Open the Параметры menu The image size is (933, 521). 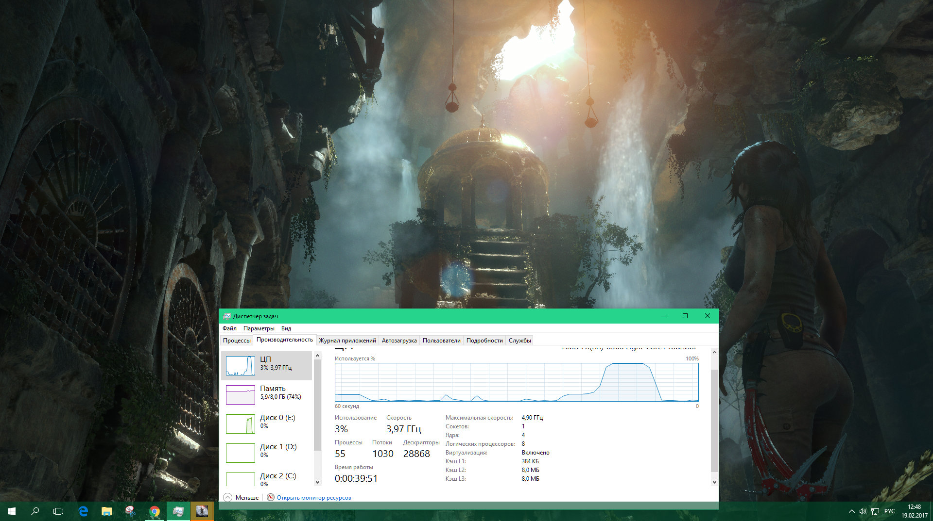click(259, 328)
